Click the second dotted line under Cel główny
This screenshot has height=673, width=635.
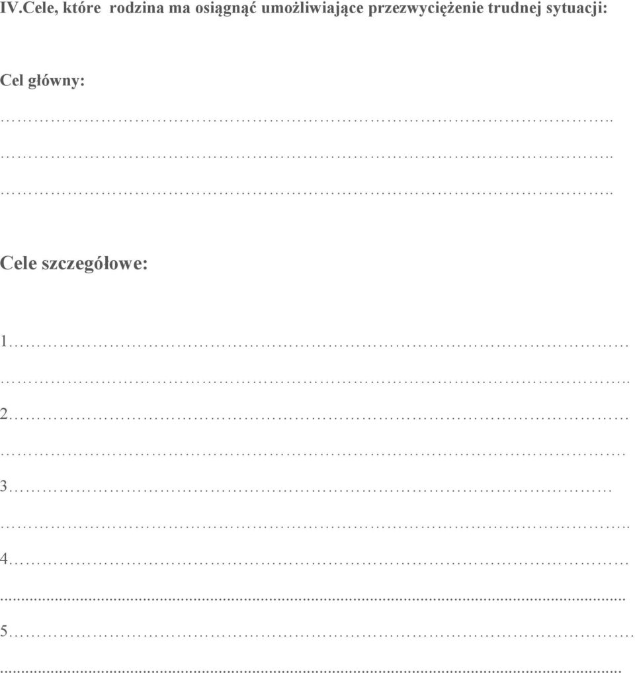[x=307, y=157]
